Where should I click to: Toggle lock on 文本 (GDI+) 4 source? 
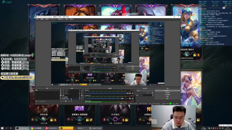(82, 90)
